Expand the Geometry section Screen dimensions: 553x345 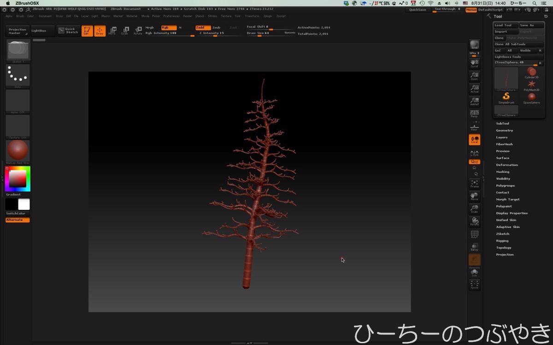504,130
